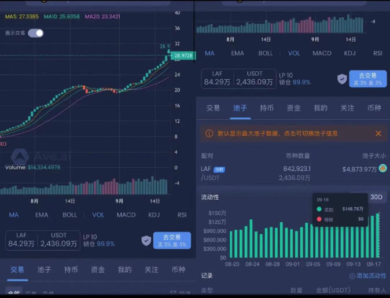
Task: Click the 当前 badge next to LAF pair
Action: 219,169
